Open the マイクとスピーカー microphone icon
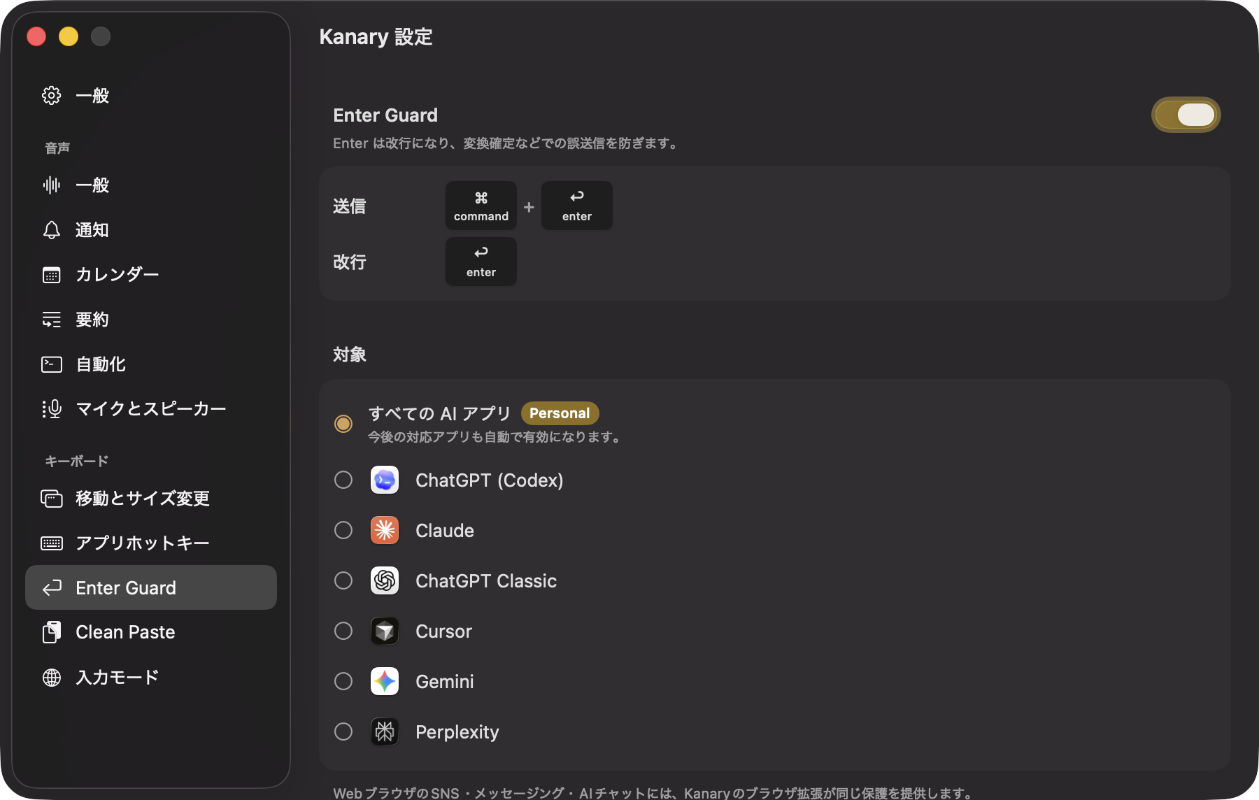1259x800 pixels. pyautogui.click(x=52, y=408)
